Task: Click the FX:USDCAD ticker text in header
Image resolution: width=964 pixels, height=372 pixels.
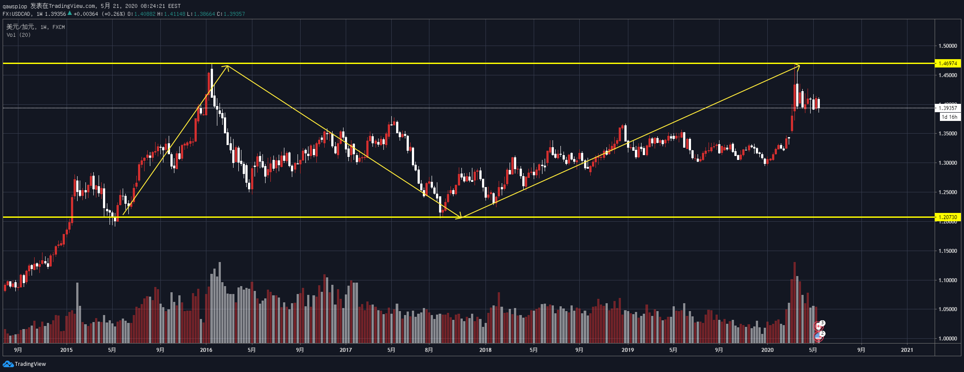Action: pyautogui.click(x=17, y=14)
